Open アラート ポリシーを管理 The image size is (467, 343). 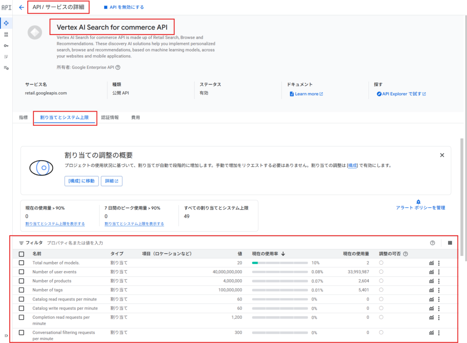click(x=420, y=205)
